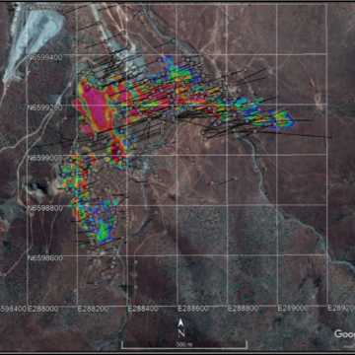Click the easternmost blue-yellow anomaly patch
The height and width of the screenshot is (355, 355).
[280, 119]
